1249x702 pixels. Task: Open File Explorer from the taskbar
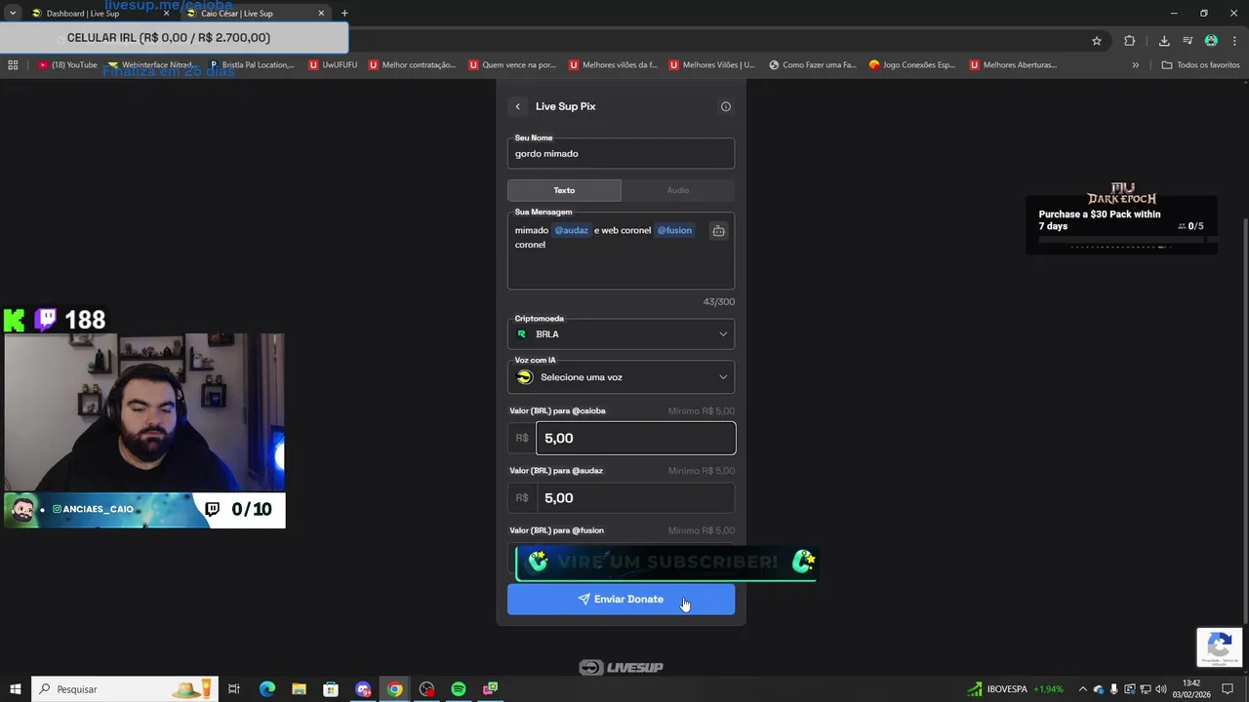point(299,689)
